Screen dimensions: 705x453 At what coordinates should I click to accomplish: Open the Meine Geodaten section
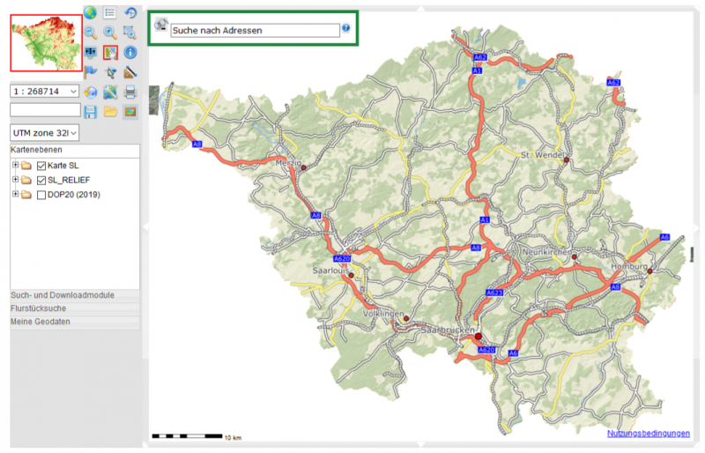[x=75, y=322]
